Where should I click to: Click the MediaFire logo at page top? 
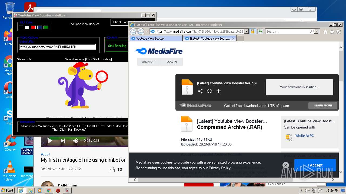pyautogui.click(x=159, y=51)
